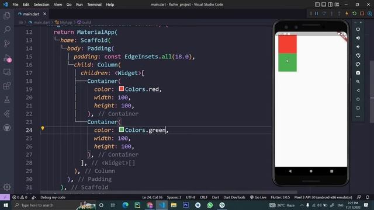Image resolution: width=374 pixels, height=210 pixels.
Task: Click the Flutter Hot Reload lightning icon
Action: pos(347,13)
